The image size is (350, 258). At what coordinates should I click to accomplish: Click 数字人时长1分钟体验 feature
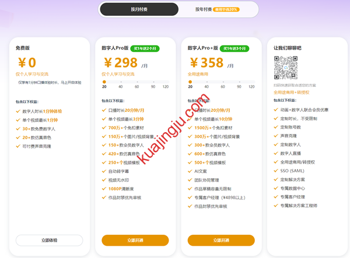coord(42,111)
